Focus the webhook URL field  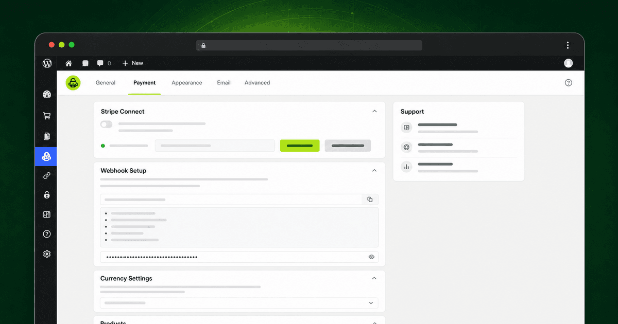(231, 200)
